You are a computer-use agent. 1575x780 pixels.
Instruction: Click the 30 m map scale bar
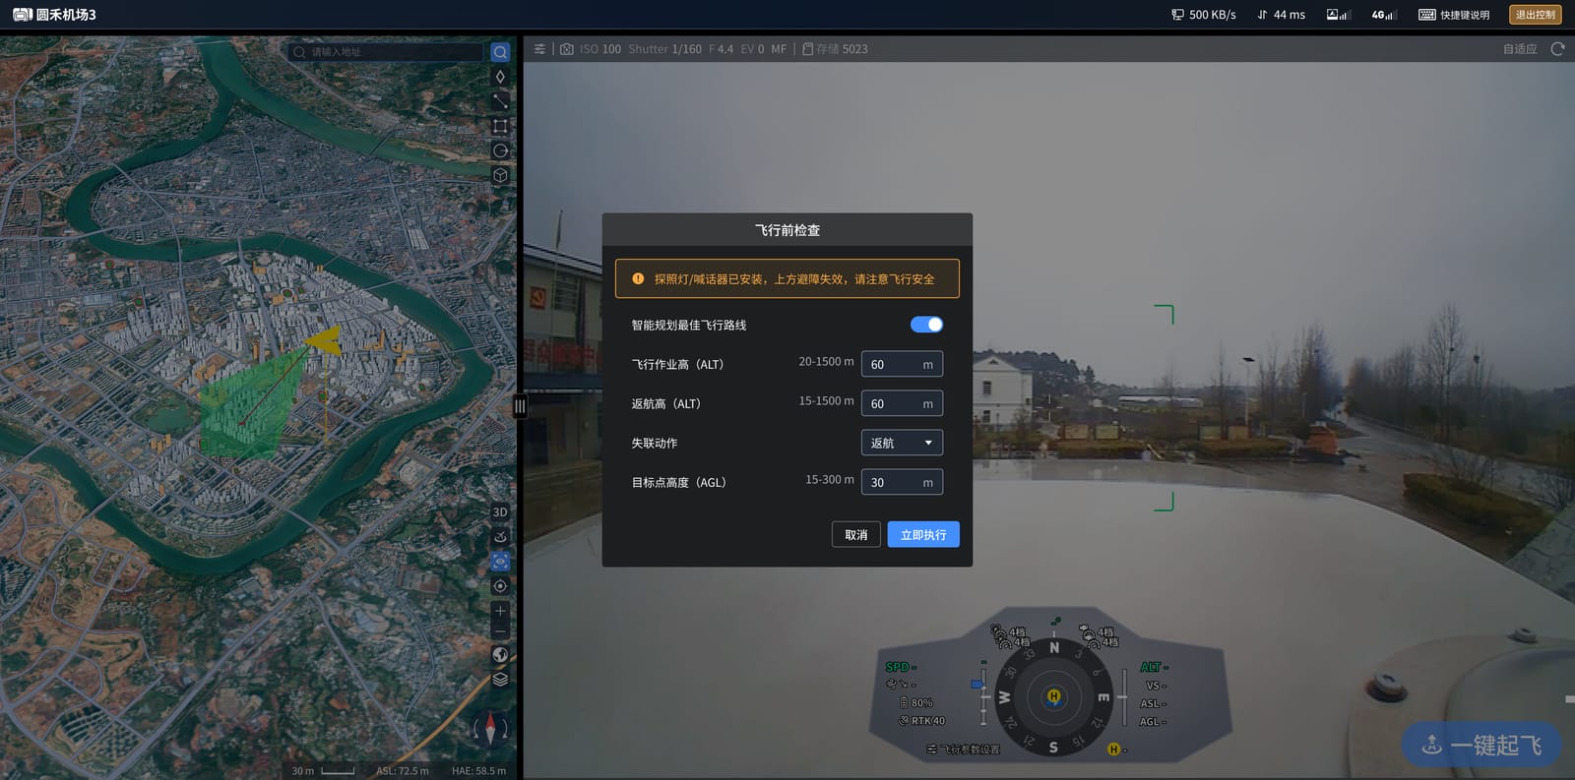[x=323, y=770]
